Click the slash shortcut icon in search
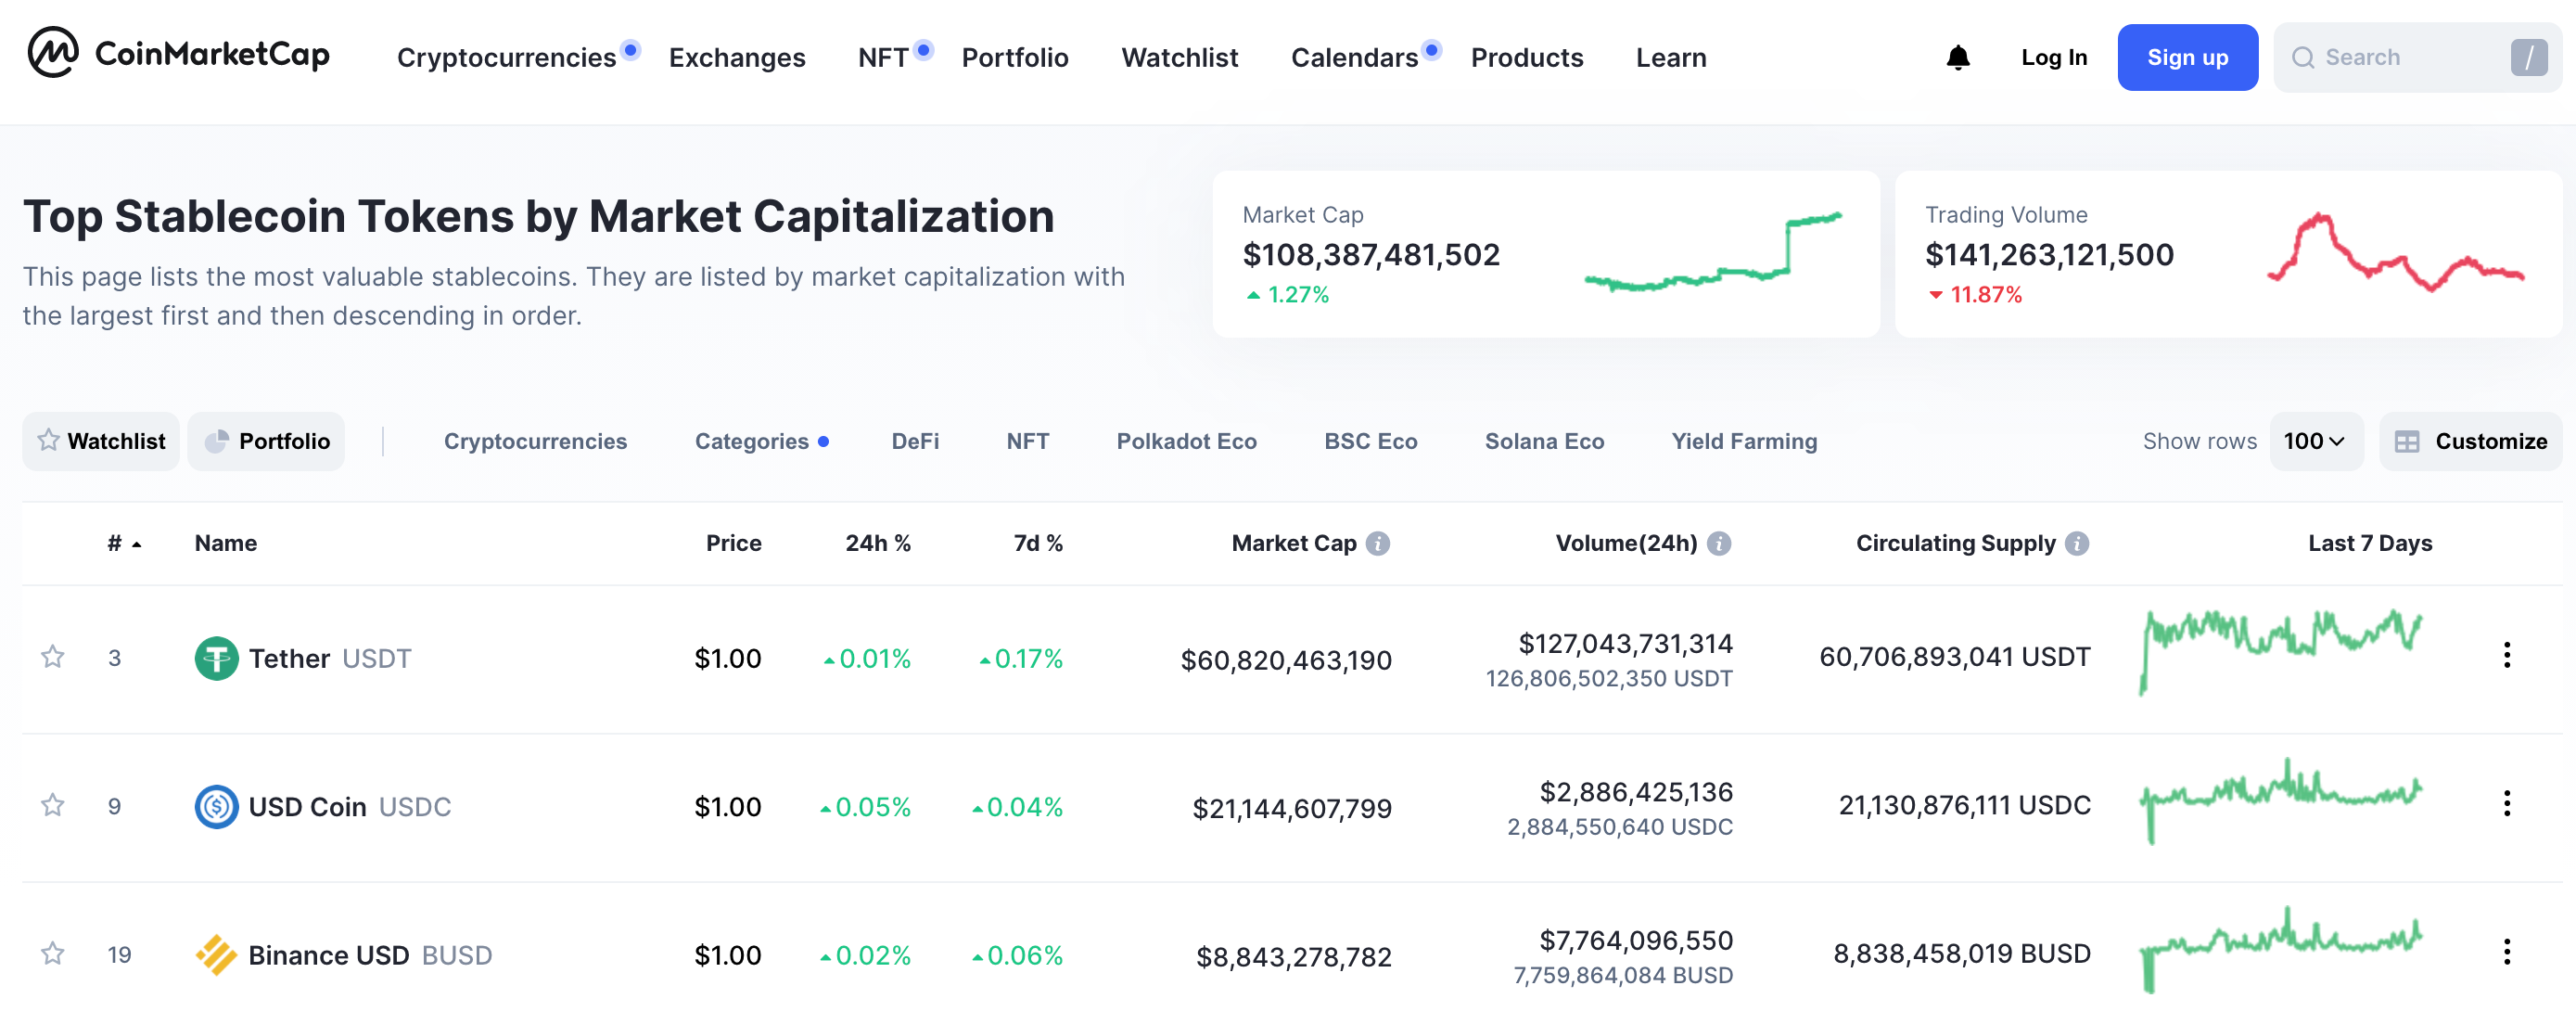This screenshot has width=2576, height=1024. click(x=2528, y=57)
